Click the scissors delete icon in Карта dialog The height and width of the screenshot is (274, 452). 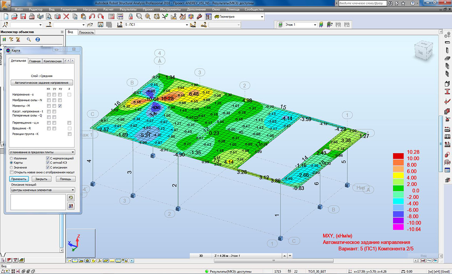click(x=70, y=206)
